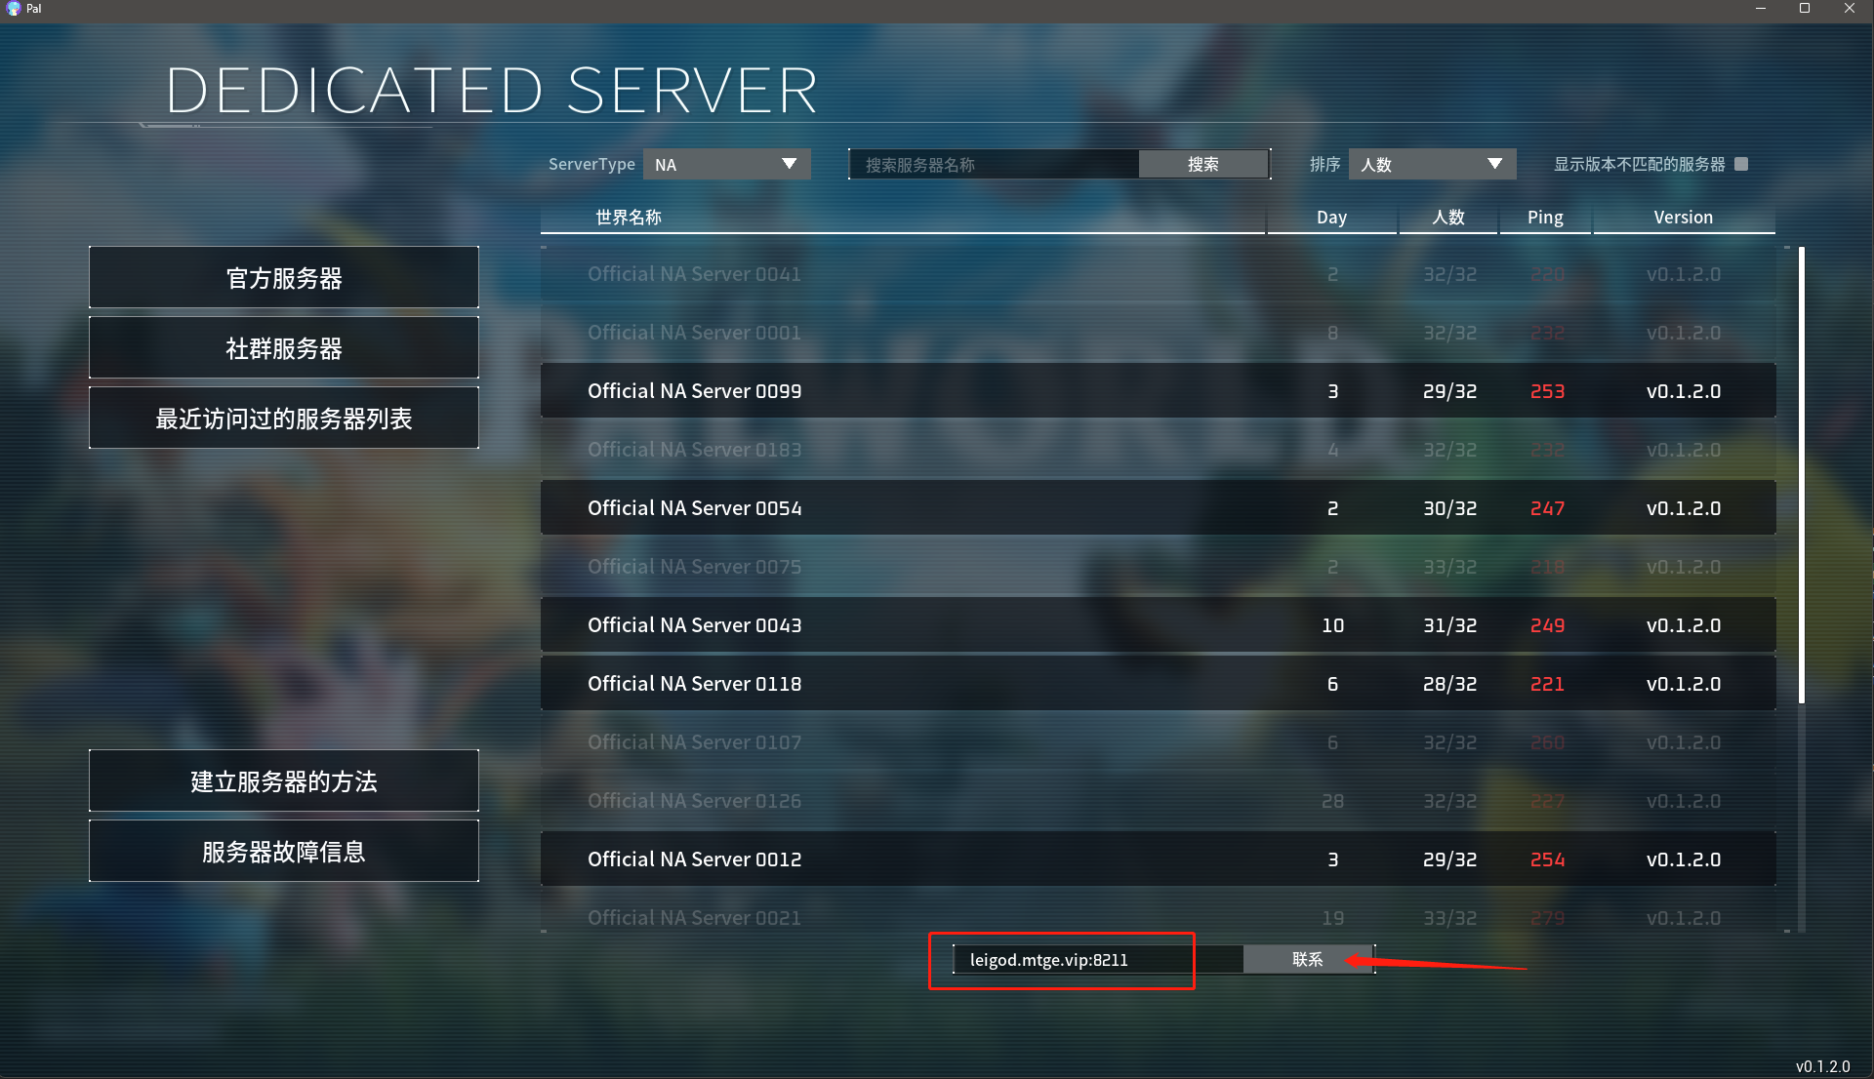1874x1079 pixels.
Task: Open the ServerType NA dropdown arrow
Action: pyautogui.click(x=789, y=164)
